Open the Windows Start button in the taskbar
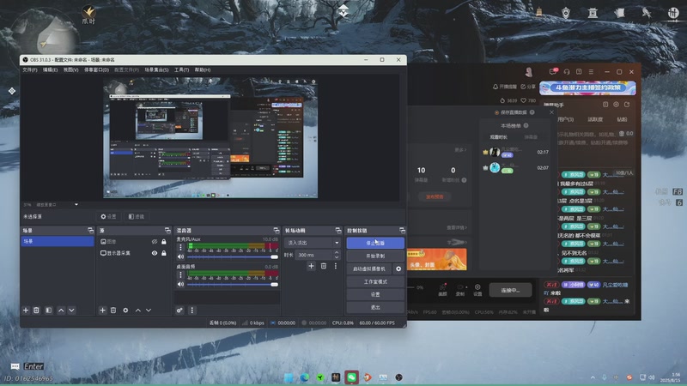687x386 pixels. click(x=289, y=377)
